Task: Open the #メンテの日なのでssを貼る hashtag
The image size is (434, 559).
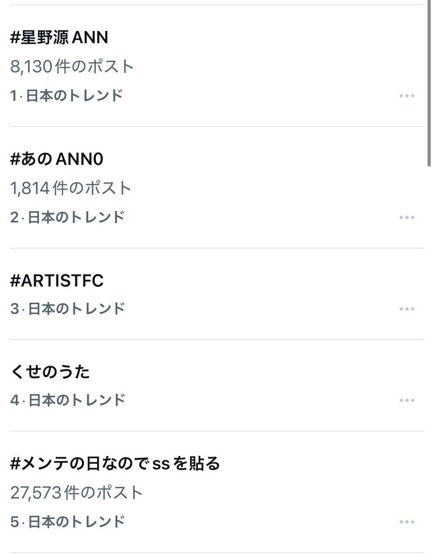Action: (x=115, y=464)
